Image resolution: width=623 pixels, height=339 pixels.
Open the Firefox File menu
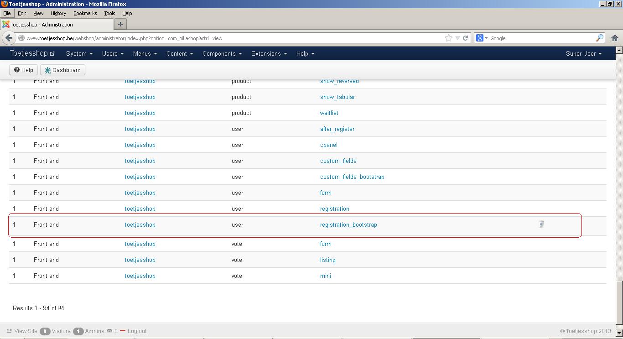7,13
